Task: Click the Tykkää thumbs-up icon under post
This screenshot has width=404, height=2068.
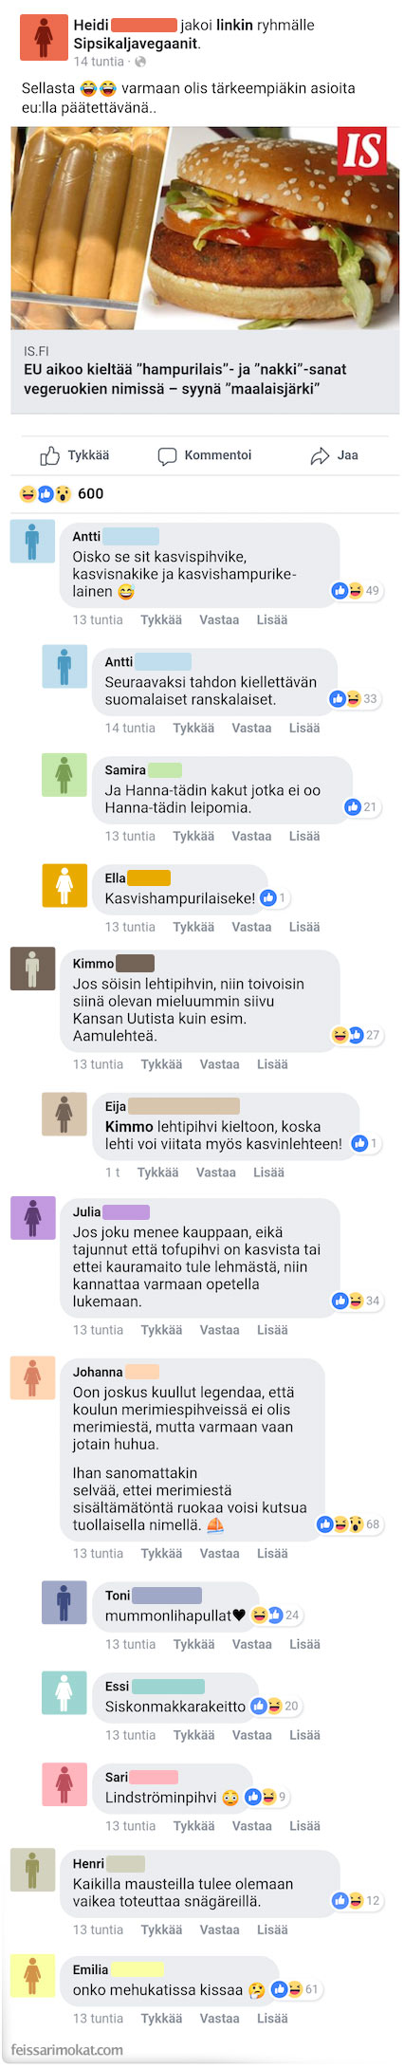Action: [x=50, y=456]
